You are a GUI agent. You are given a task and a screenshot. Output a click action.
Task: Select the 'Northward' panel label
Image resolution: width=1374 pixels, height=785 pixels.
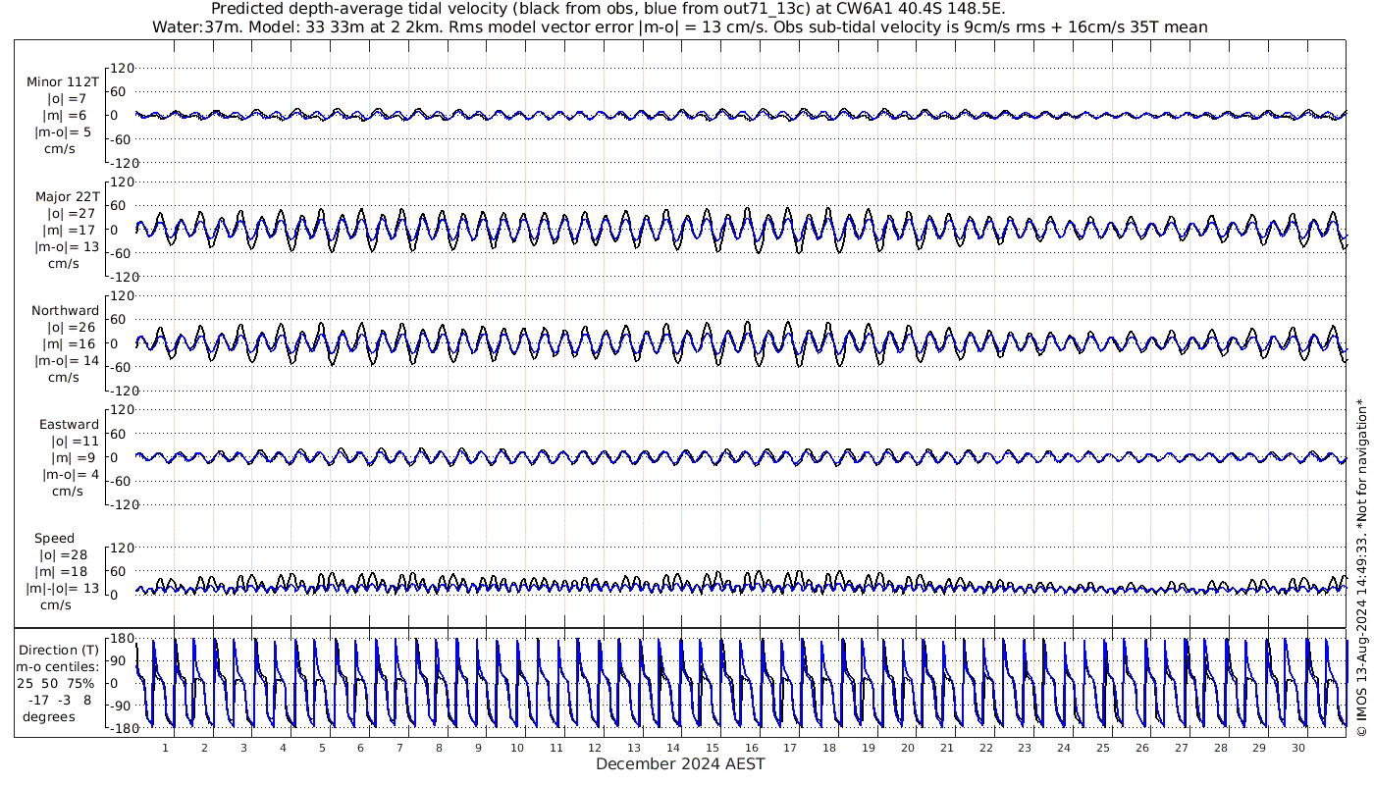tap(65, 311)
